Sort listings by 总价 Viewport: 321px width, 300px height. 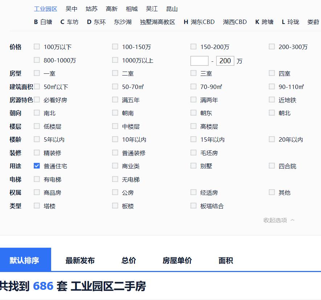click(x=128, y=260)
